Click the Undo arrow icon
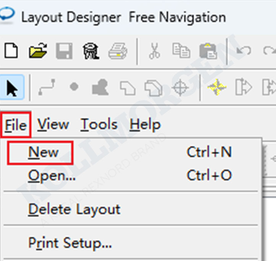This screenshot has width=276, height=261. [x=244, y=51]
